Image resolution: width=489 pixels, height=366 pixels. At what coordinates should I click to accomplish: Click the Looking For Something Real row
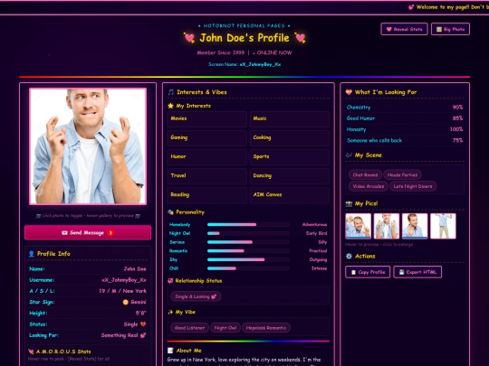coord(88,335)
